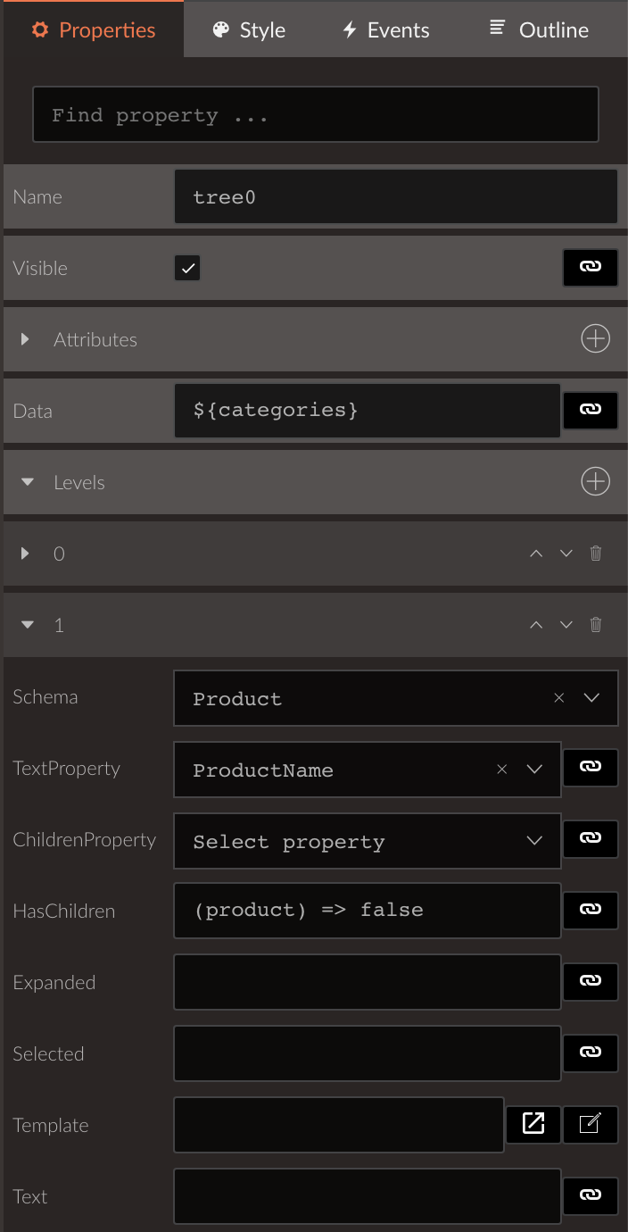Click the Data binding link icon
Viewport: 628px width, 1232px height.
click(x=590, y=409)
